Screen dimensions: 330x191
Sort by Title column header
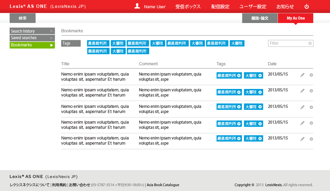[65, 64]
